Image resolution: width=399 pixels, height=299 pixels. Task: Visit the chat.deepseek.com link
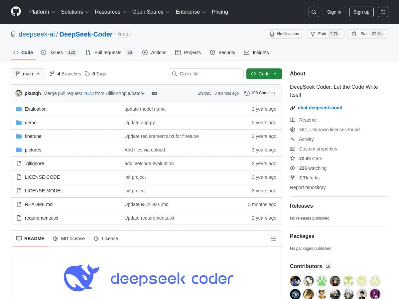320,108
